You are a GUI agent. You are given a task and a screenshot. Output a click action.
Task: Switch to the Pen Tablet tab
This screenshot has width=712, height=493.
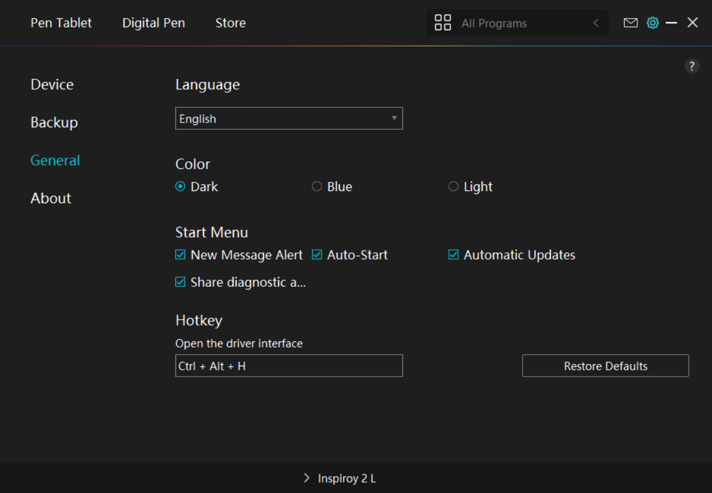point(61,23)
